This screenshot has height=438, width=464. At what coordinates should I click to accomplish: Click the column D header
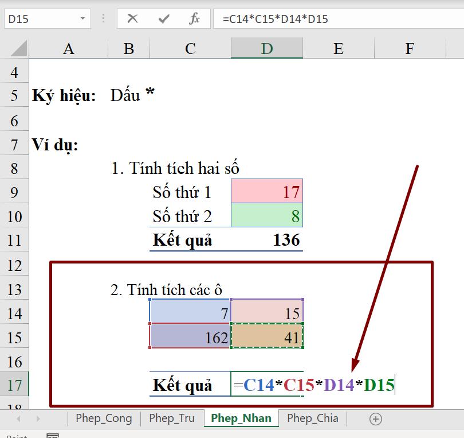coord(266,48)
